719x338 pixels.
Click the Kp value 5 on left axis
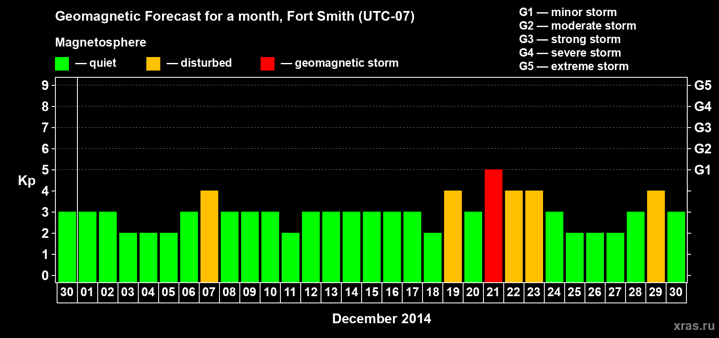(x=45, y=170)
